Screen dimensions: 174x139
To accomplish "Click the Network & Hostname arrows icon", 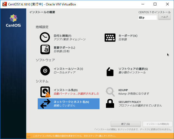I will pos(45,104).
